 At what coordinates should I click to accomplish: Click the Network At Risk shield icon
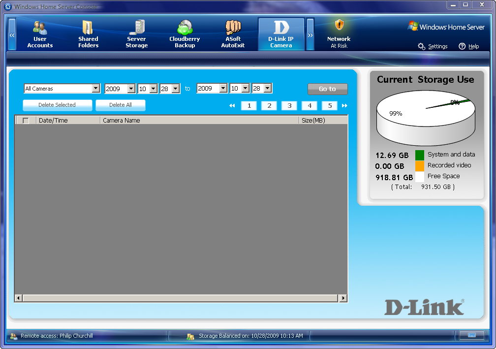[x=339, y=25]
